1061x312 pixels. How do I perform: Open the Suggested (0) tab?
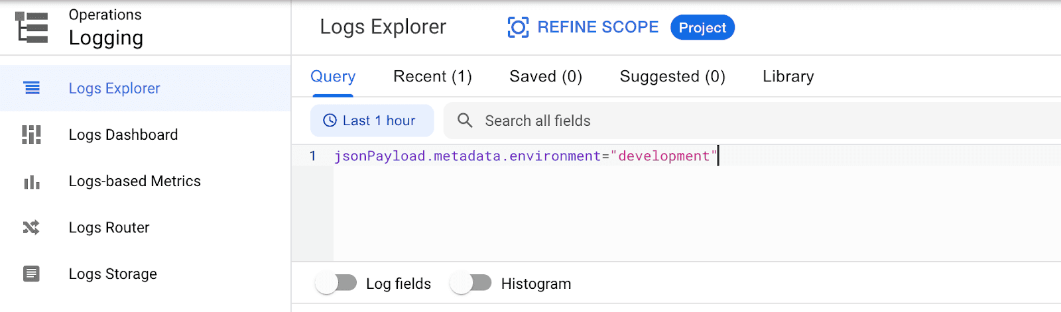pos(672,77)
